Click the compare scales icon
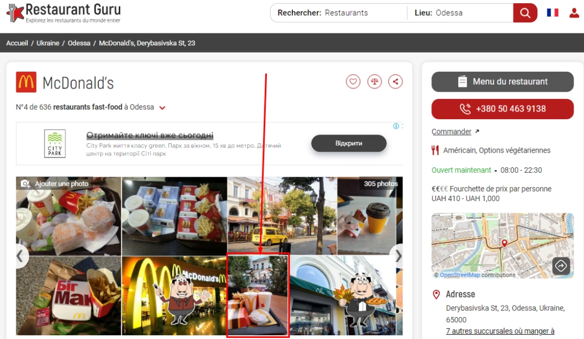This screenshot has width=584, height=339. pos(375,81)
